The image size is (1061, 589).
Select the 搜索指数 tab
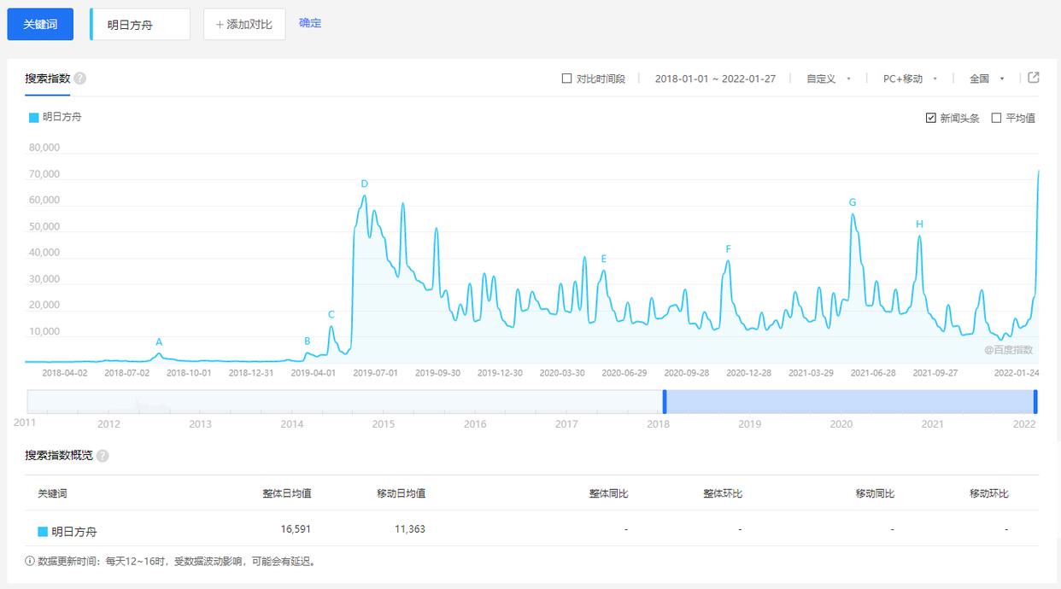coord(48,79)
